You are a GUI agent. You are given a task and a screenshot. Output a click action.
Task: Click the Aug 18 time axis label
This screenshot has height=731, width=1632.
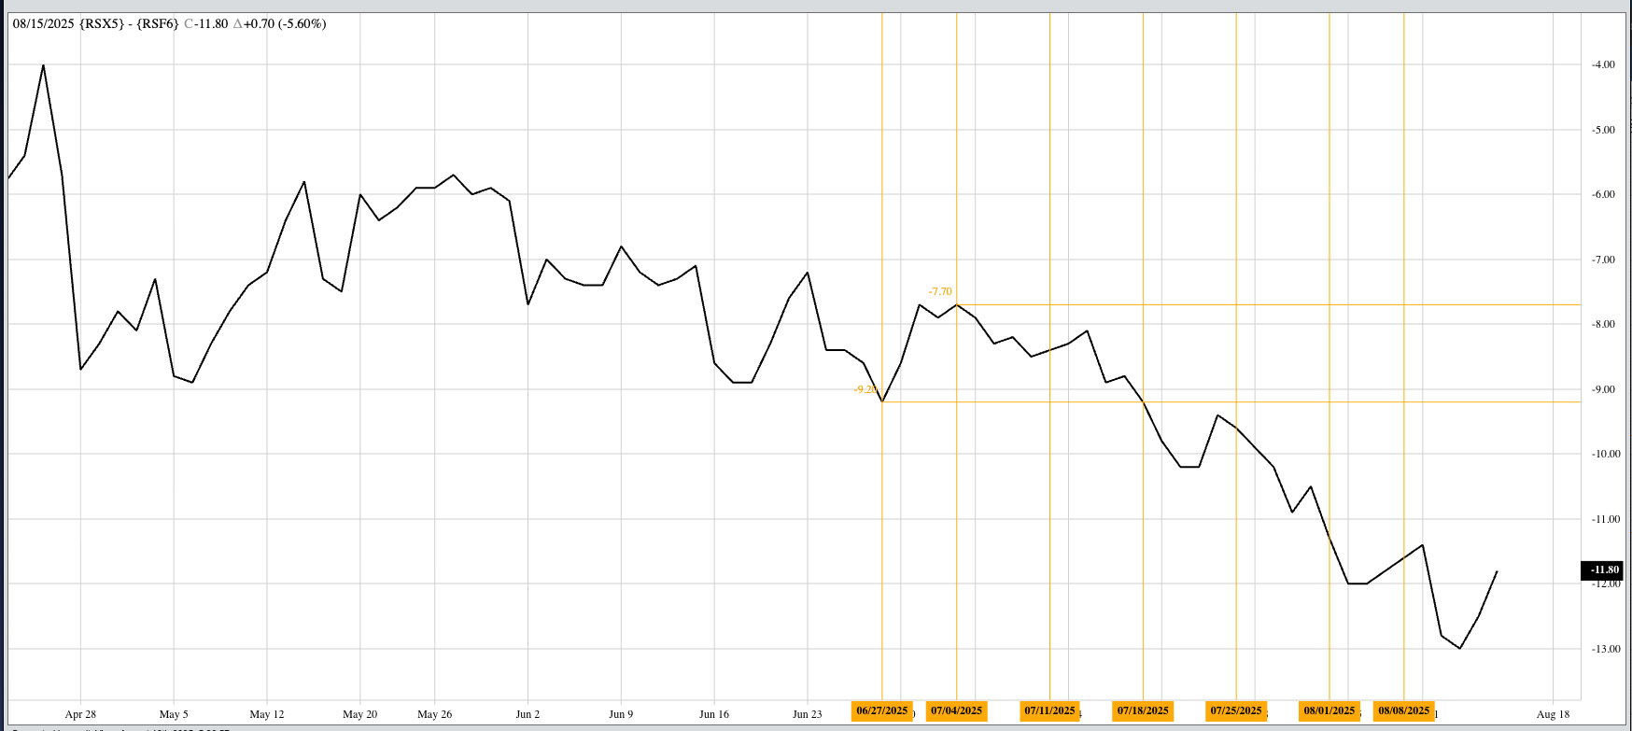point(1553,714)
